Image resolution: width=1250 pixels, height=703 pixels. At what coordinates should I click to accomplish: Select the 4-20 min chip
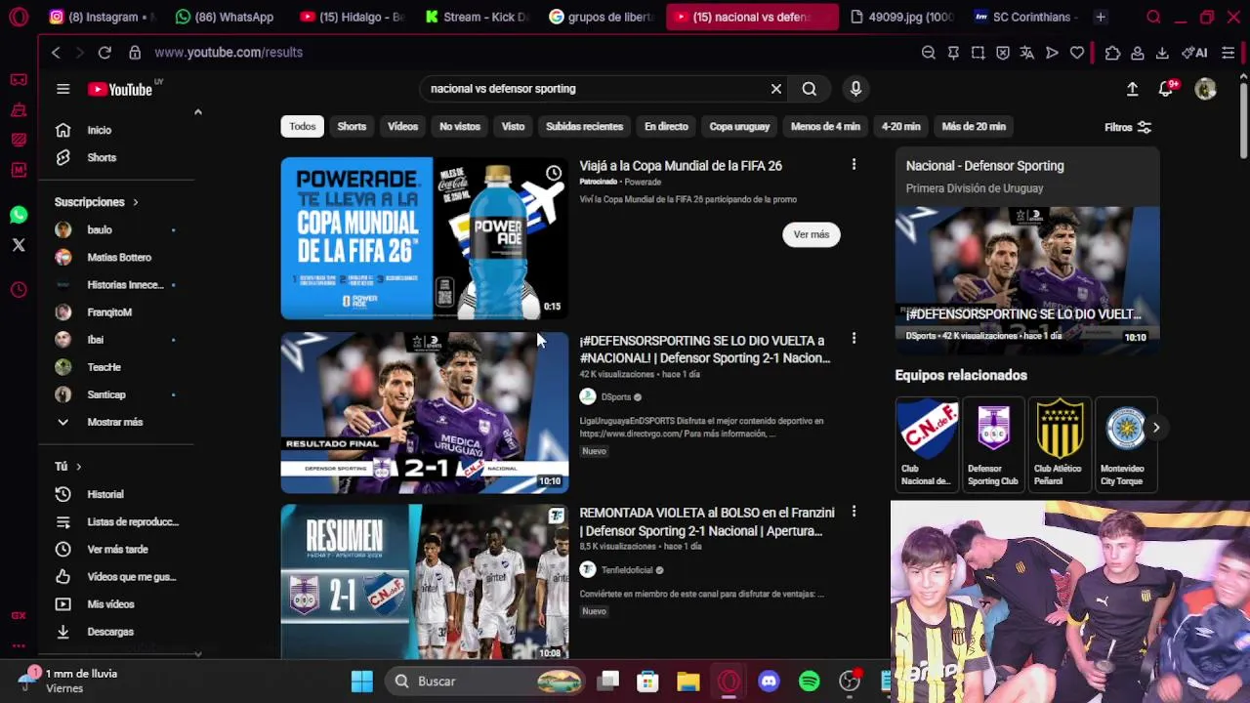click(x=900, y=127)
